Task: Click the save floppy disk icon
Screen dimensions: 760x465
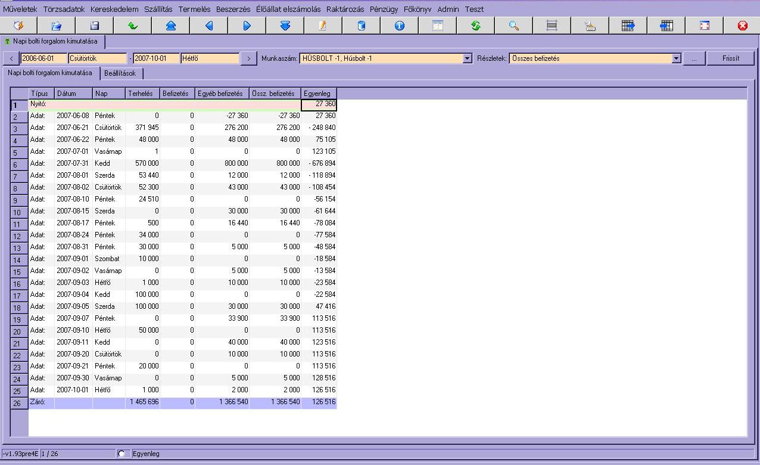Action: tap(94, 26)
